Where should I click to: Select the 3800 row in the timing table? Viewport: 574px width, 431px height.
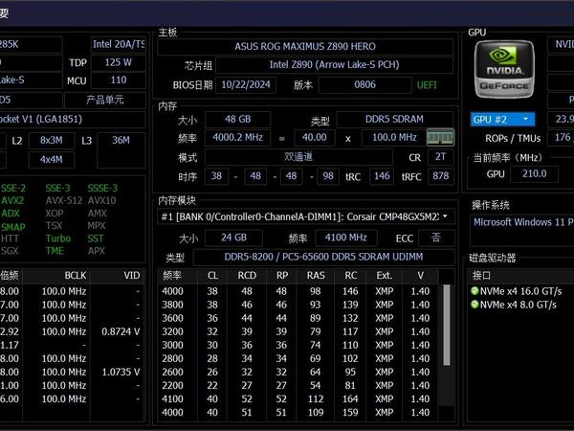coord(298,305)
